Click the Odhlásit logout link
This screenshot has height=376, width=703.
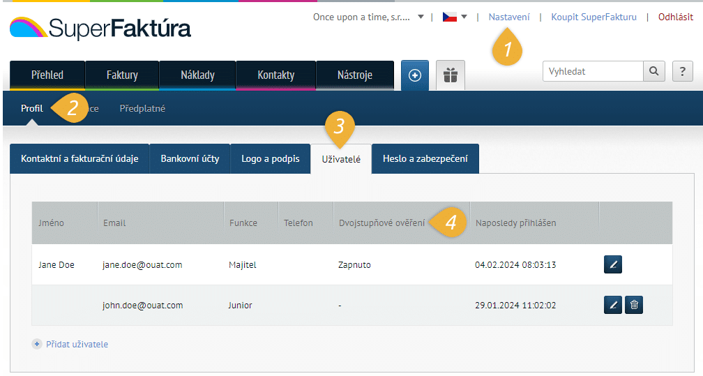coord(676,17)
